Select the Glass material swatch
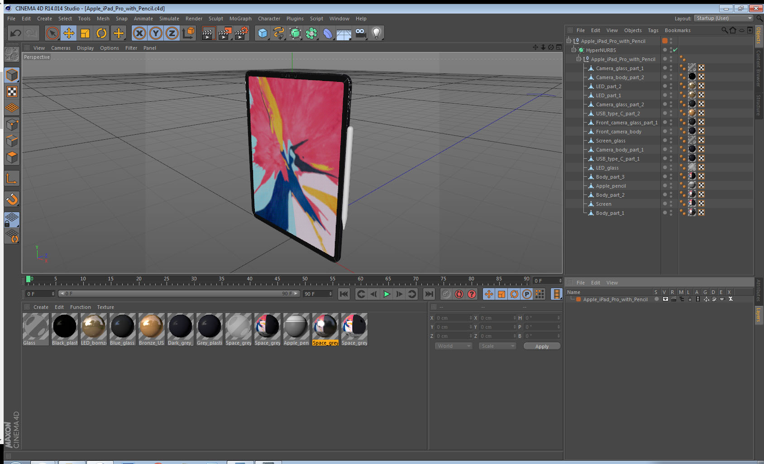 coord(36,330)
